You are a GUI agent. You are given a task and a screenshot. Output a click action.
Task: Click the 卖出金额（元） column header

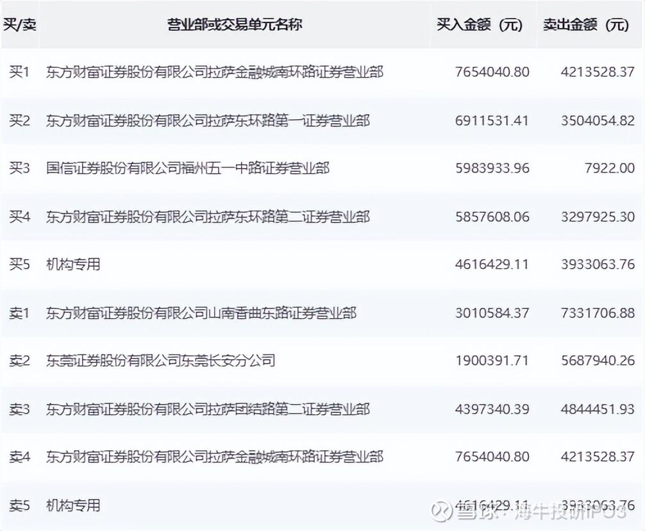click(586, 24)
